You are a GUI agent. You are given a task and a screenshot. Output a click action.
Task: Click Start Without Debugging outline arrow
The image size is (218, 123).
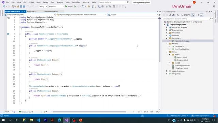pos(75,6)
